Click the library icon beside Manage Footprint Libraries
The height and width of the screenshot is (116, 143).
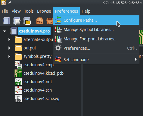(58, 39)
